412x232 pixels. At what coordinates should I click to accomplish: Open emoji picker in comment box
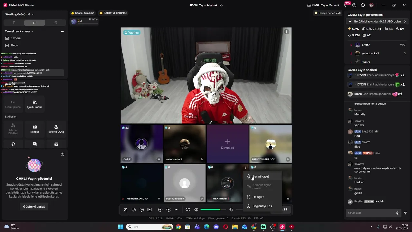pyautogui.click(x=398, y=213)
